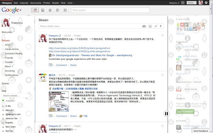Open options arrow on freeyoru Z 22:34 post
The image size is (213, 133).
click(162, 35)
